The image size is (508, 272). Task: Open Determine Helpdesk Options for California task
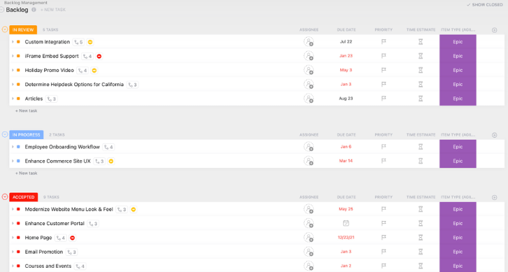point(74,85)
